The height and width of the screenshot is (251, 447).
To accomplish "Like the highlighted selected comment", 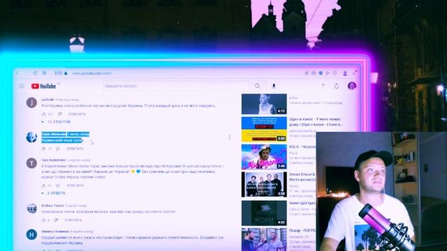I will point(43,149).
